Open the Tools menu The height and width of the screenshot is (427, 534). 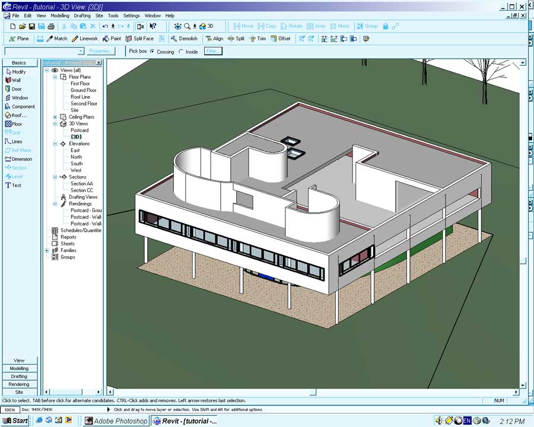113,15
